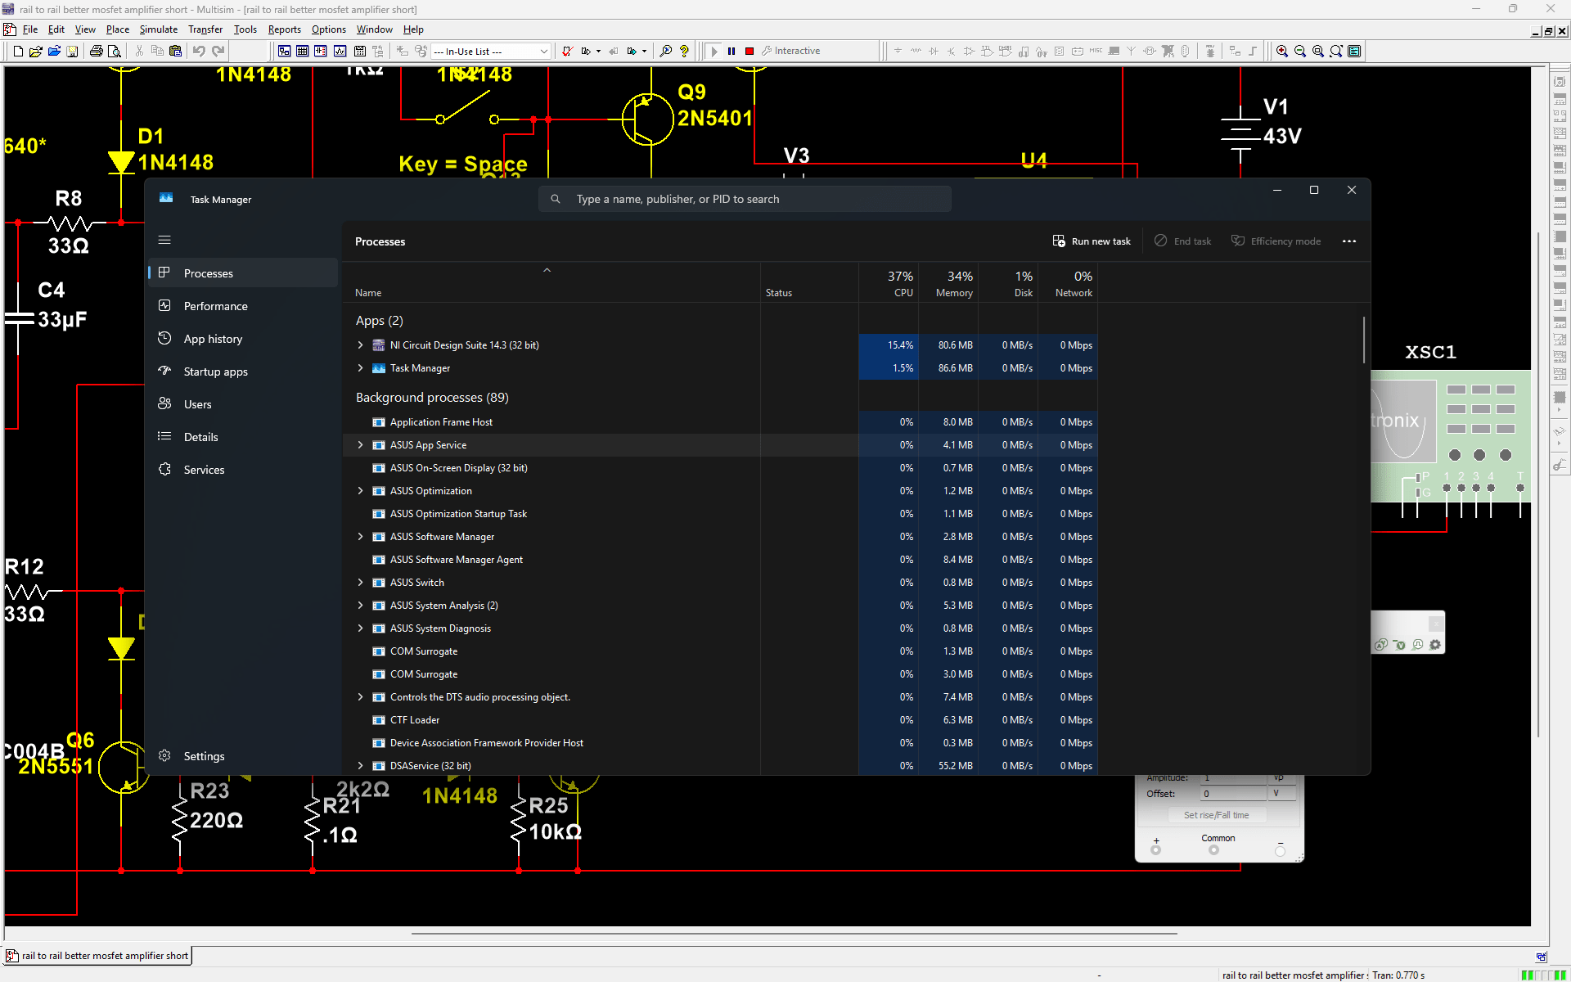
Task: Open the Options menu in Multisim
Action: (x=328, y=29)
